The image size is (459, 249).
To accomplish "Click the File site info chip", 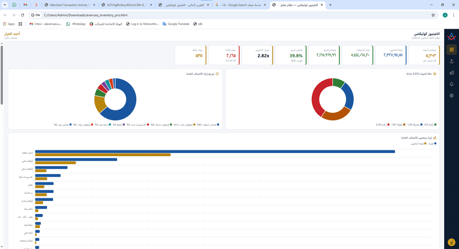I will (x=36, y=15).
